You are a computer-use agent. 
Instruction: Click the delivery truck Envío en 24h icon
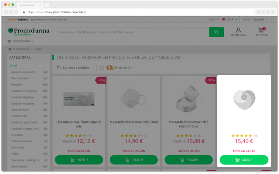coord(110,68)
